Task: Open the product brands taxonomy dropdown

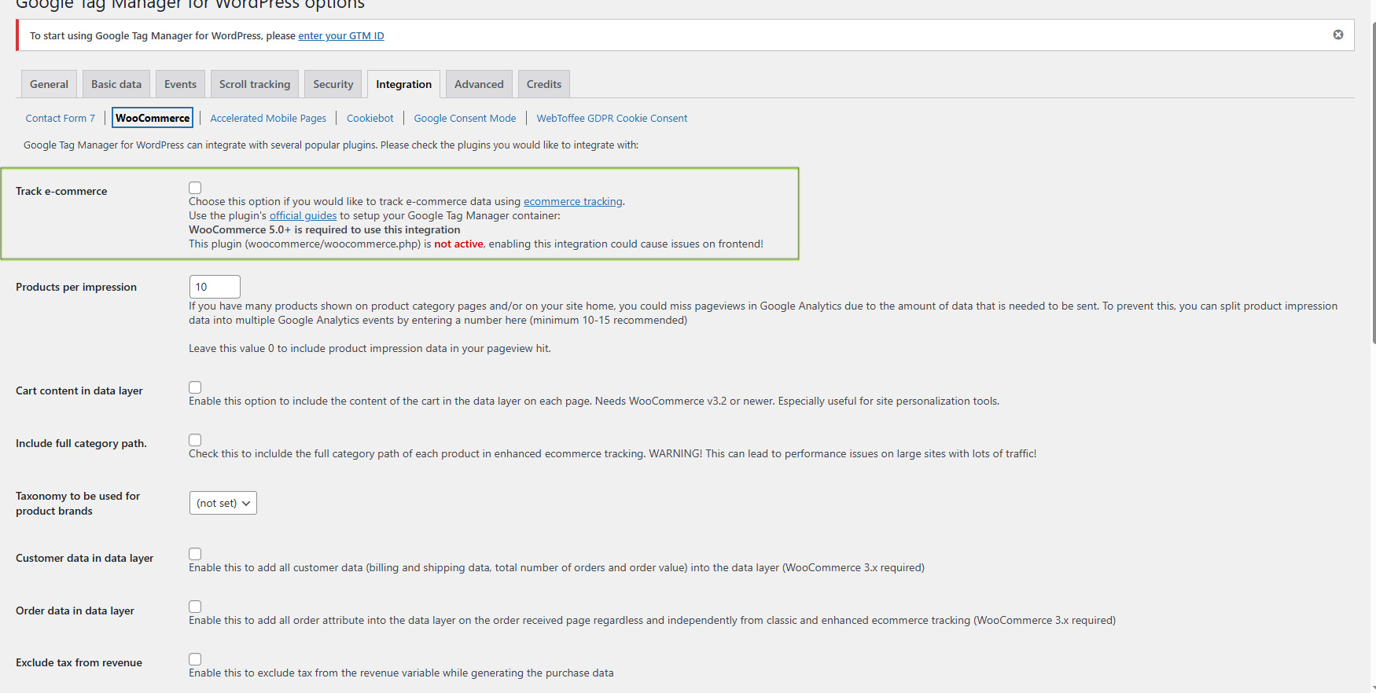Action: click(223, 503)
